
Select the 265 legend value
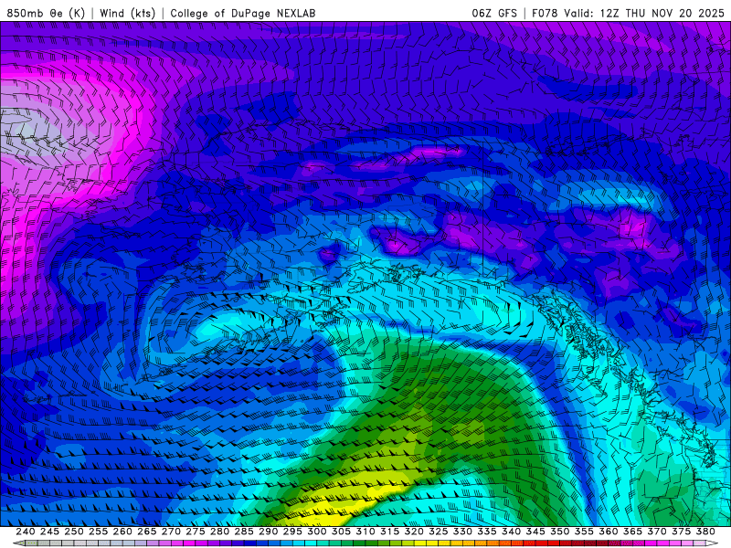tap(146, 532)
